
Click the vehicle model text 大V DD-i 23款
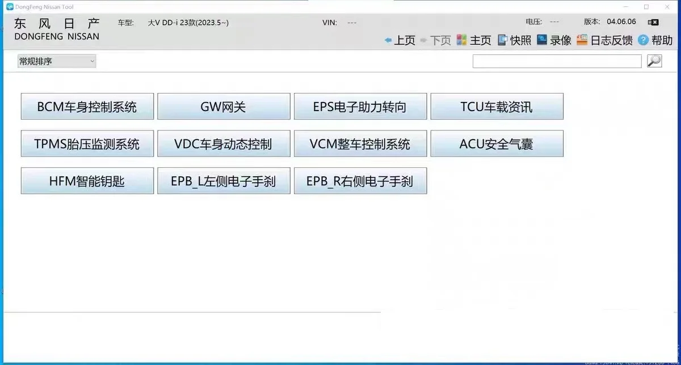click(188, 23)
